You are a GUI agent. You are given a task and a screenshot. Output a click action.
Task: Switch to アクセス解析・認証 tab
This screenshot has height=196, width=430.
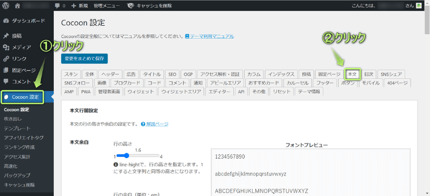tap(220, 74)
